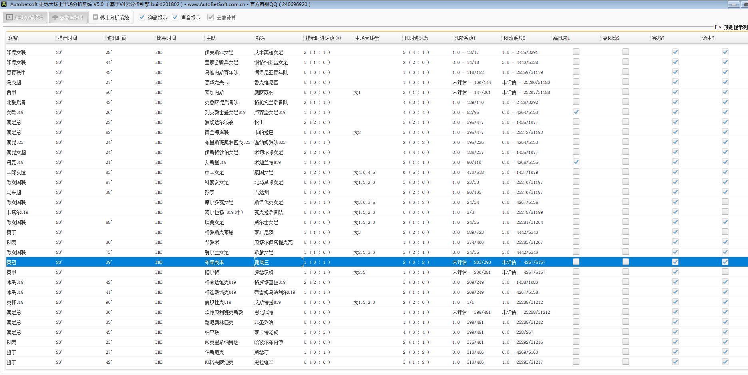Disable the 声音提示 checkbox

pos(175,17)
